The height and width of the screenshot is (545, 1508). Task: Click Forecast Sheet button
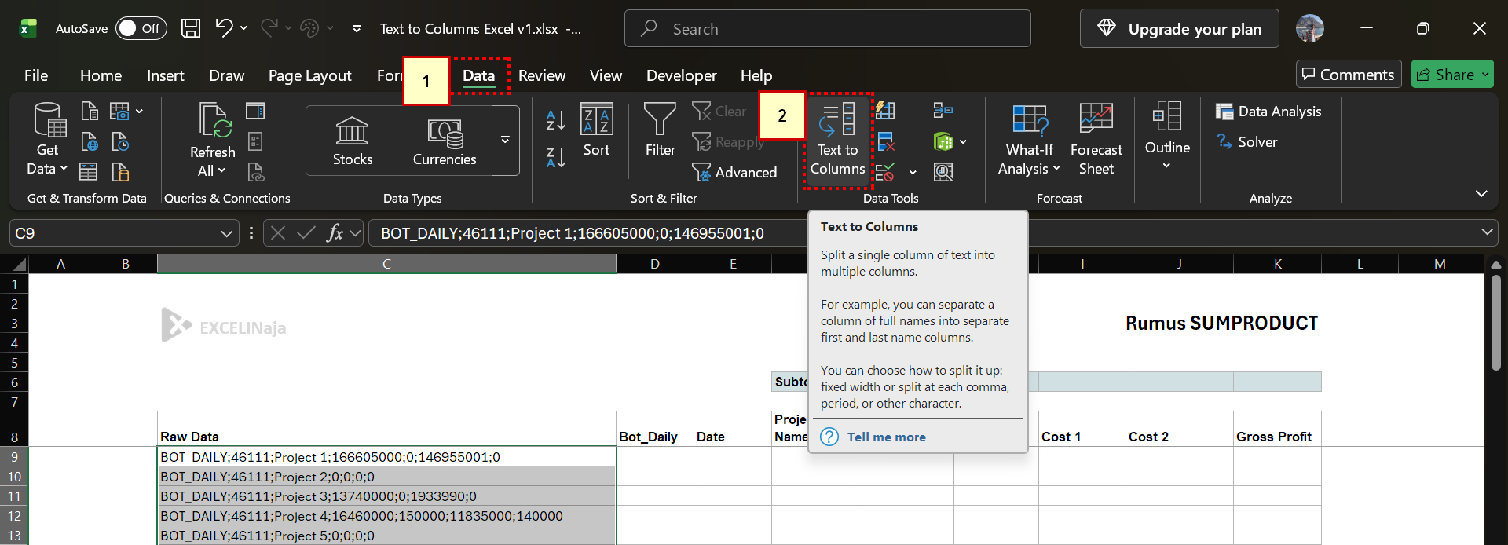[1096, 140]
